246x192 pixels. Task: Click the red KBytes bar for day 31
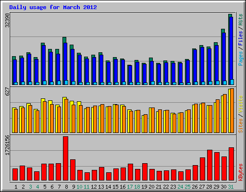coord(231,164)
